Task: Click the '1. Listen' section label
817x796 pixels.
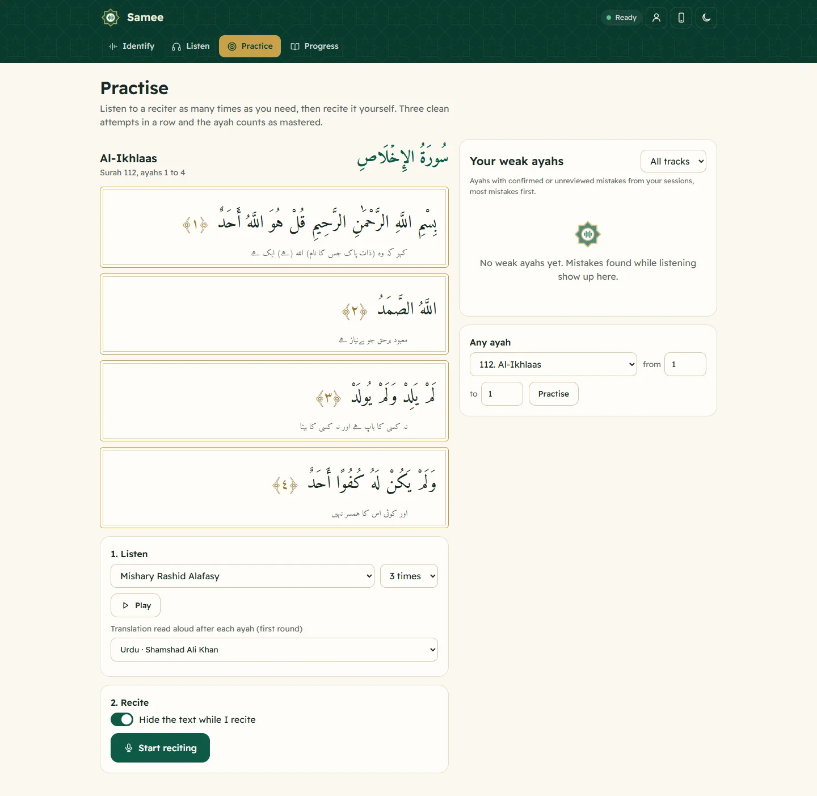Action: coord(129,554)
